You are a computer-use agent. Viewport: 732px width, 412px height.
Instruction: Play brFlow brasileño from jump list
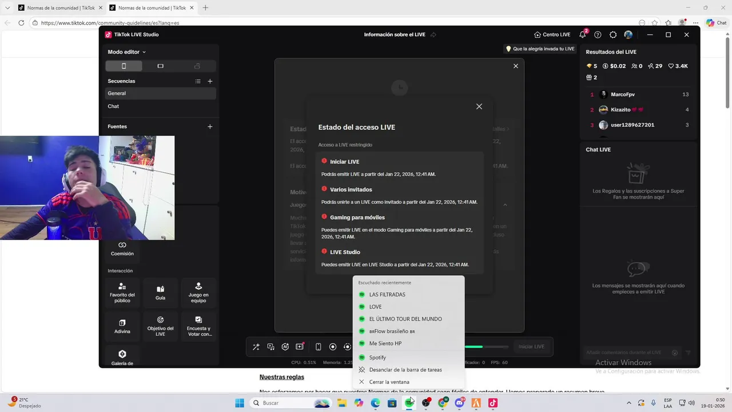click(x=408, y=331)
